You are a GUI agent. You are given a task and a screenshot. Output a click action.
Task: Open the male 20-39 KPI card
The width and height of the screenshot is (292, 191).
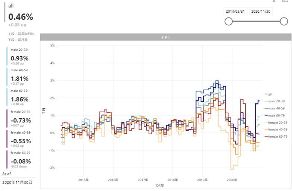point(20,57)
